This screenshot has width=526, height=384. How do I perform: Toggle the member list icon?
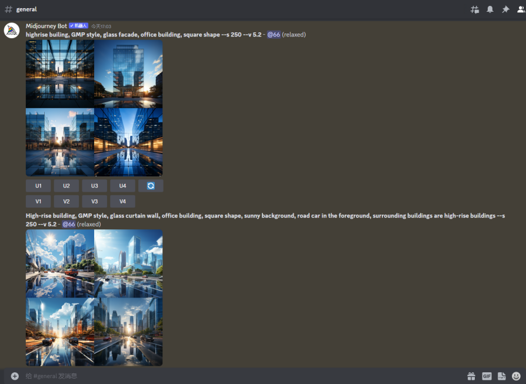click(521, 9)
